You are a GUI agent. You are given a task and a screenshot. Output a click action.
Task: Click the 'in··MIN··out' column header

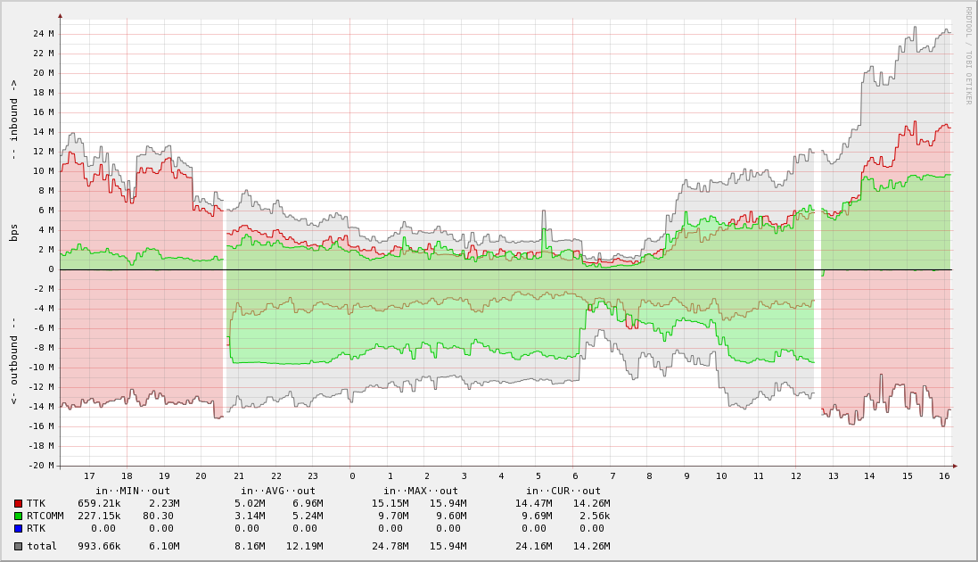click(132, 491)
